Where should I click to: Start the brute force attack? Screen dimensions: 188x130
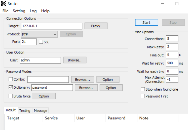[x=146, y=22]
